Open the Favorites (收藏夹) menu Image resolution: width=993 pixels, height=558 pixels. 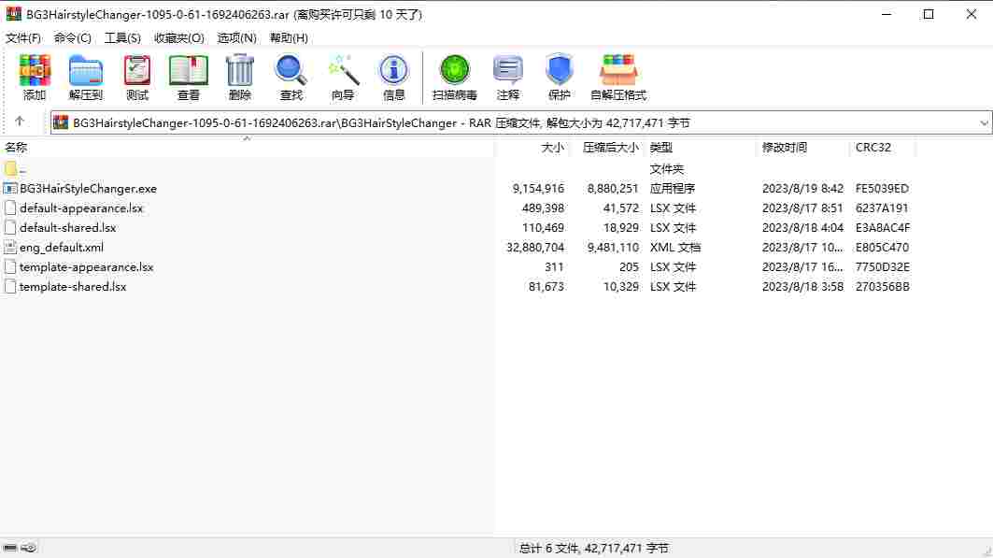179,38
